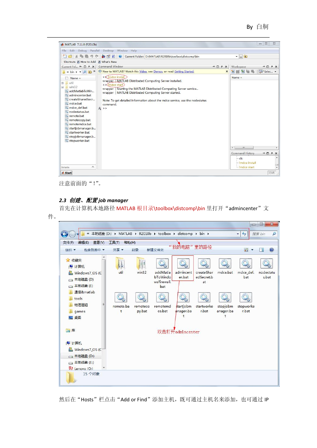Click Undo in the MATLAB toolbar

pyautogui.click(x=92, y=57)
